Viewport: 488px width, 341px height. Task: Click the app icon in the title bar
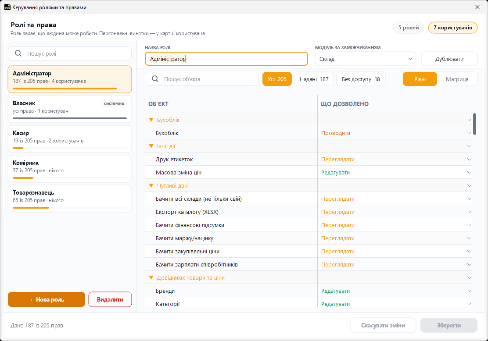[x=7, y=7]
